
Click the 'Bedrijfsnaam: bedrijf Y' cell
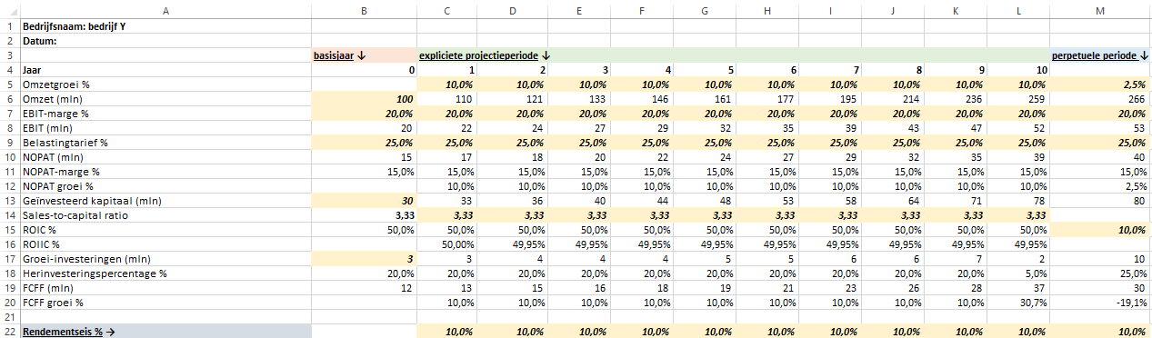165,26
